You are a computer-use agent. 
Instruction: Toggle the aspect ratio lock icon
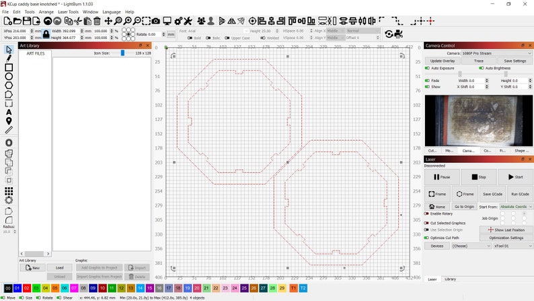[46, 34]
